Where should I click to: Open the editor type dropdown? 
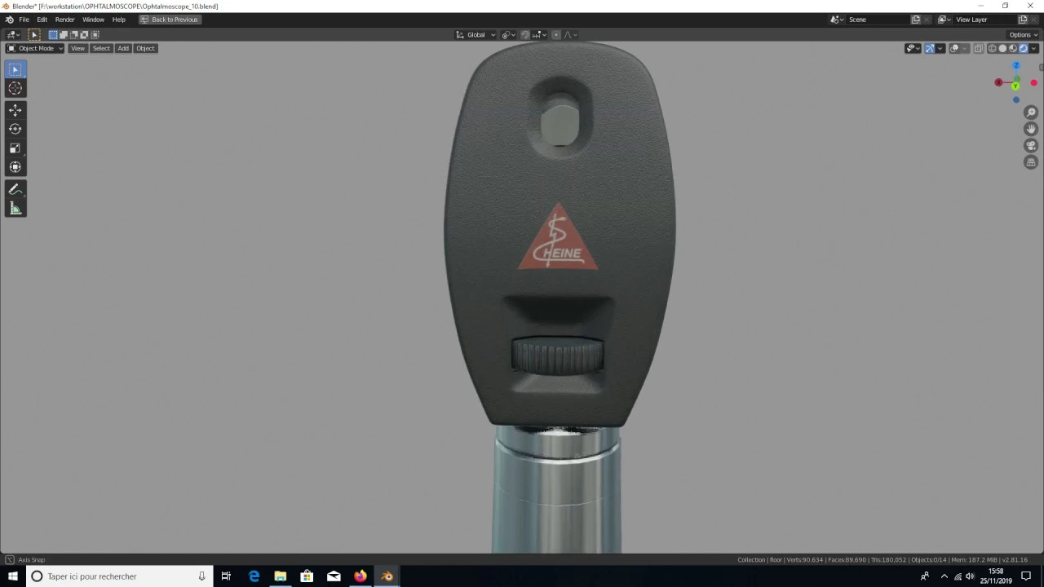tap(13, 35)
